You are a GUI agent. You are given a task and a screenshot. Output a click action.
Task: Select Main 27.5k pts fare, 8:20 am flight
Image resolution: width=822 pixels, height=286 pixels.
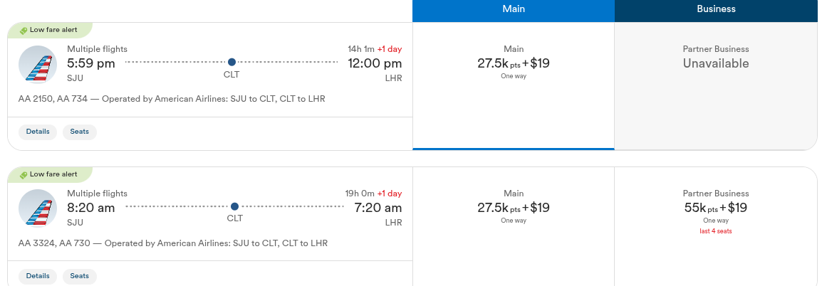(x=513, y=208)
